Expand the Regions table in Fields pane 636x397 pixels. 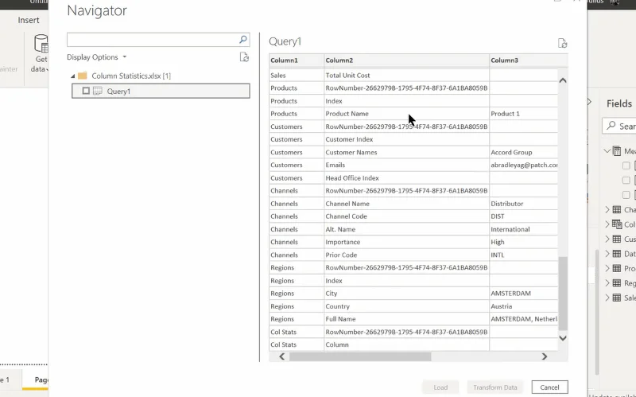point(607,283)
